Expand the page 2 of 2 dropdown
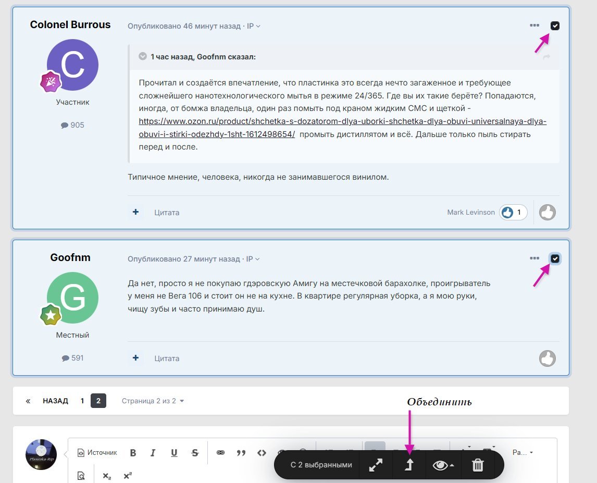The image size is (597, 483). pos(153,401)
